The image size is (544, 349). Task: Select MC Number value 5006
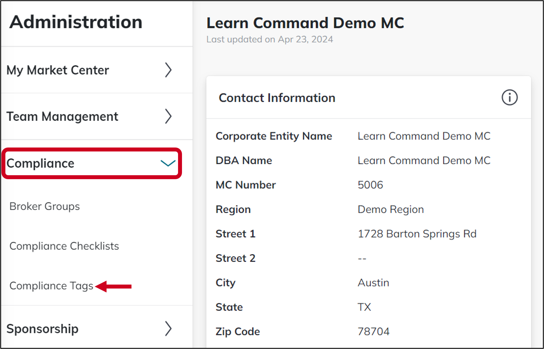click(370, 185)
